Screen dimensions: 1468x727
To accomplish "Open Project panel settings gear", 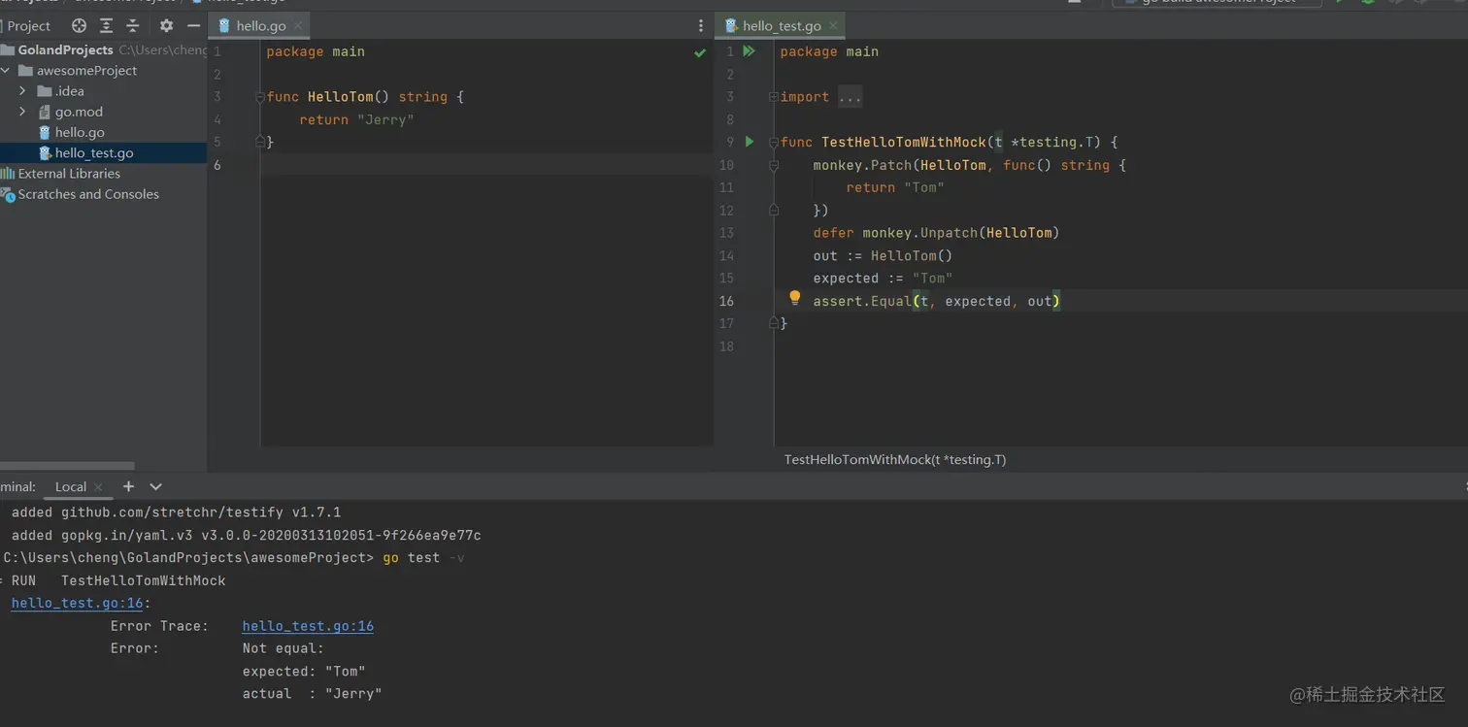I will [x=166, y=26].
